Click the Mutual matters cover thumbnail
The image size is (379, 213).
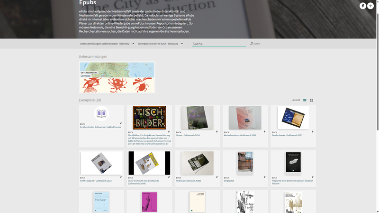point(245,118)
